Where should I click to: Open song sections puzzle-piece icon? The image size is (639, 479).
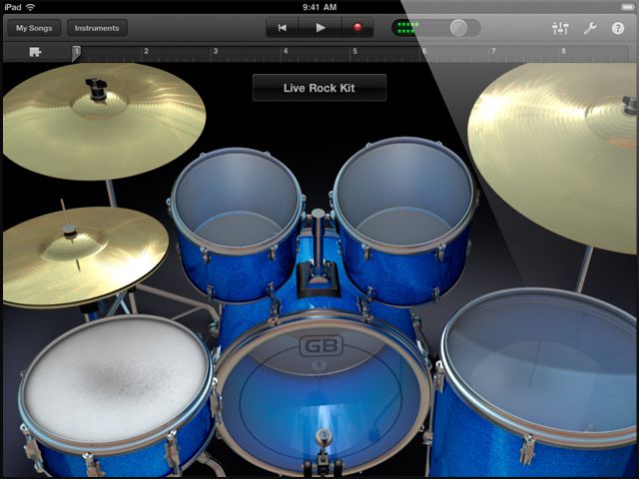[35, 52]
